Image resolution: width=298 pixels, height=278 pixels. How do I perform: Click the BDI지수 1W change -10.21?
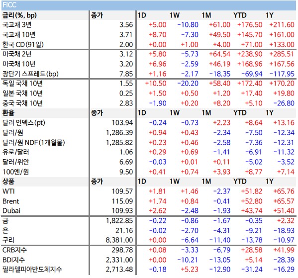coord(188,260)
